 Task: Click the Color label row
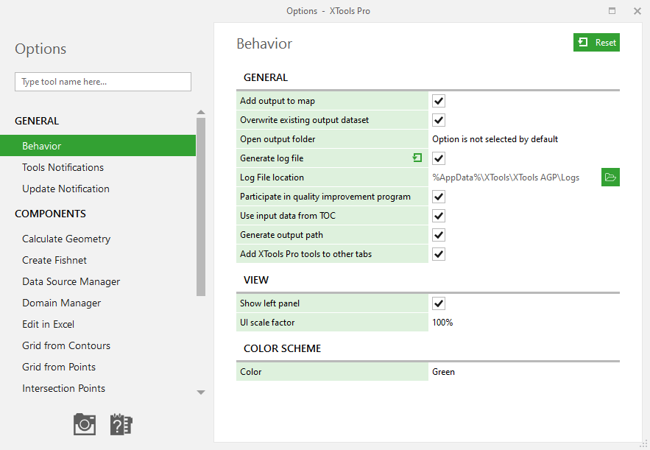332,372
